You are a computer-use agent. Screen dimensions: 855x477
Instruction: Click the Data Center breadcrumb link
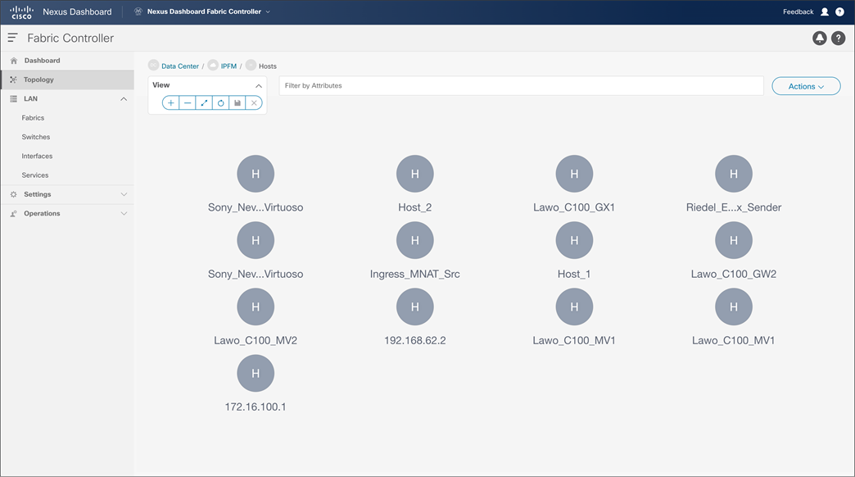[180, 66]
